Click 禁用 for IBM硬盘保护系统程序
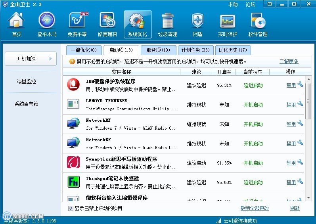This screenshot has height=224, width=316. coord(291,85)
